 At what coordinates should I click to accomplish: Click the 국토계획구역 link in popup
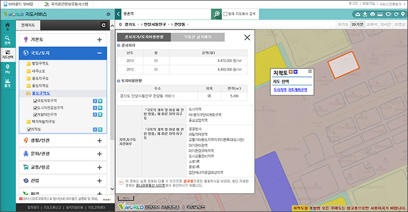tap(297, 90)
